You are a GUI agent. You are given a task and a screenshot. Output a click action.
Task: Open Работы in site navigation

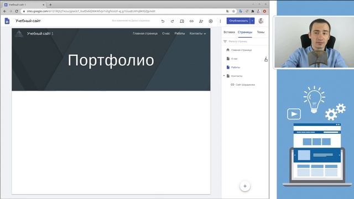pos(180,33)
